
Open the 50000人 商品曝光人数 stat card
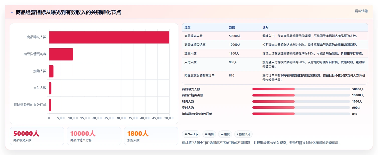37,136
